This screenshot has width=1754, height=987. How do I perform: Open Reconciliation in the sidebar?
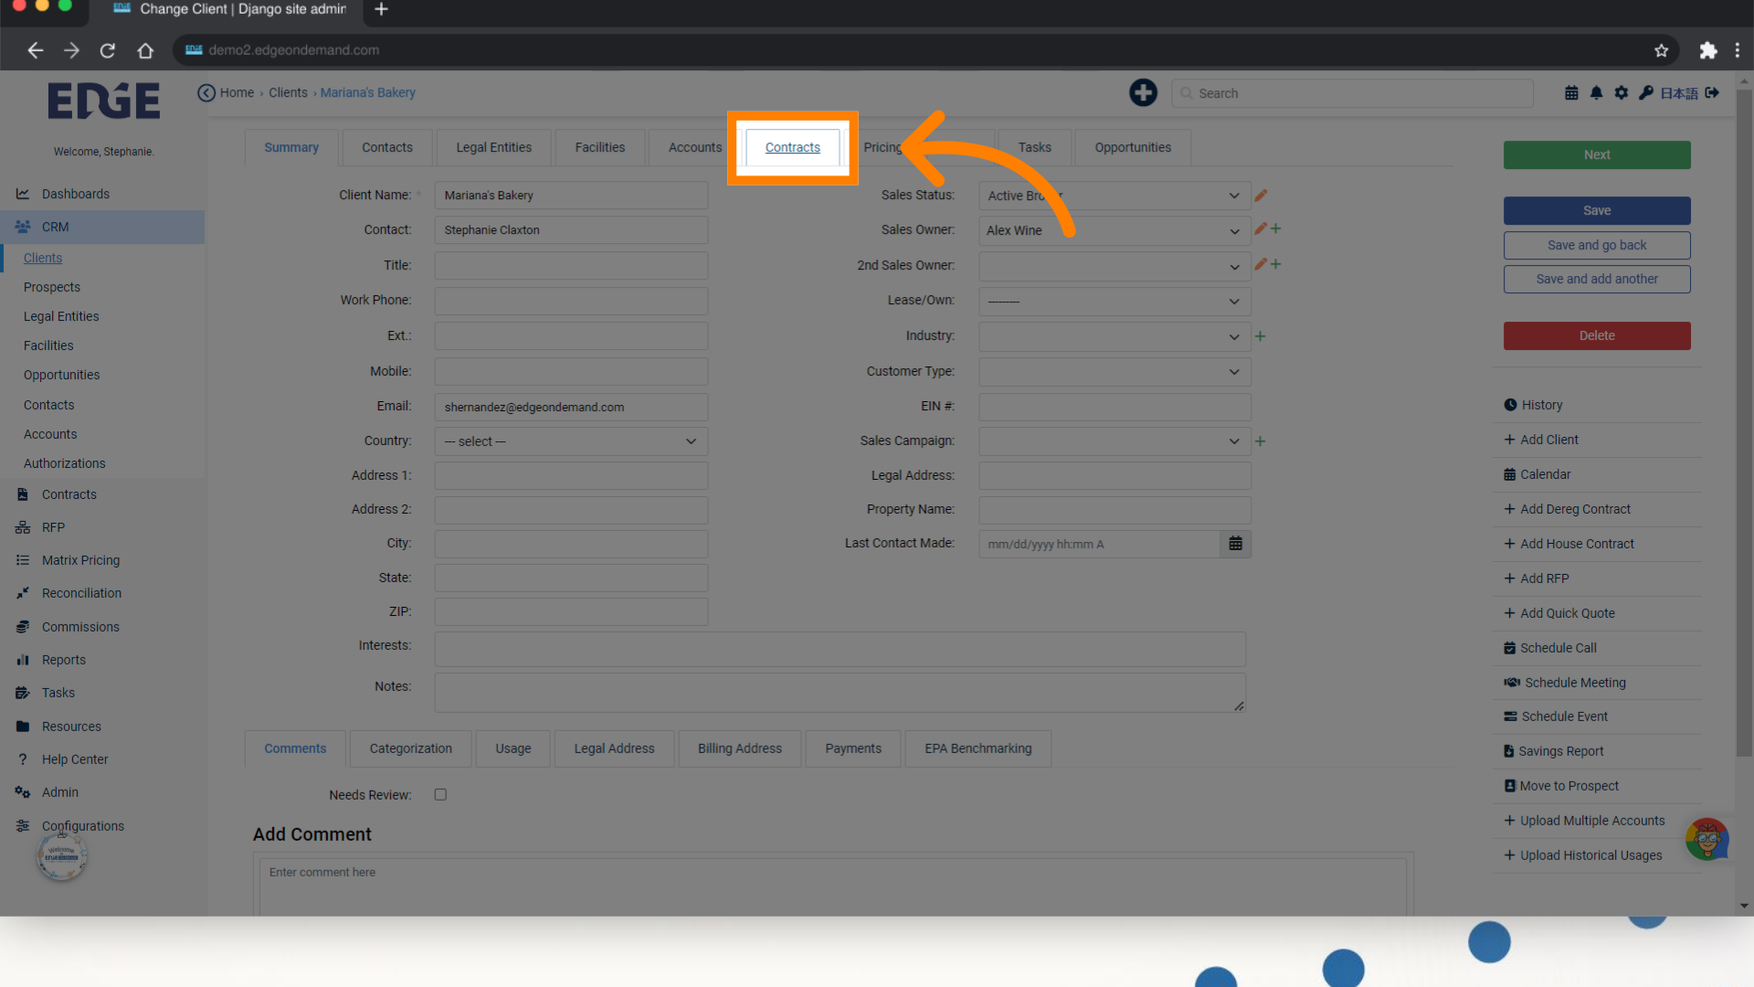click(x=81, y=593)
